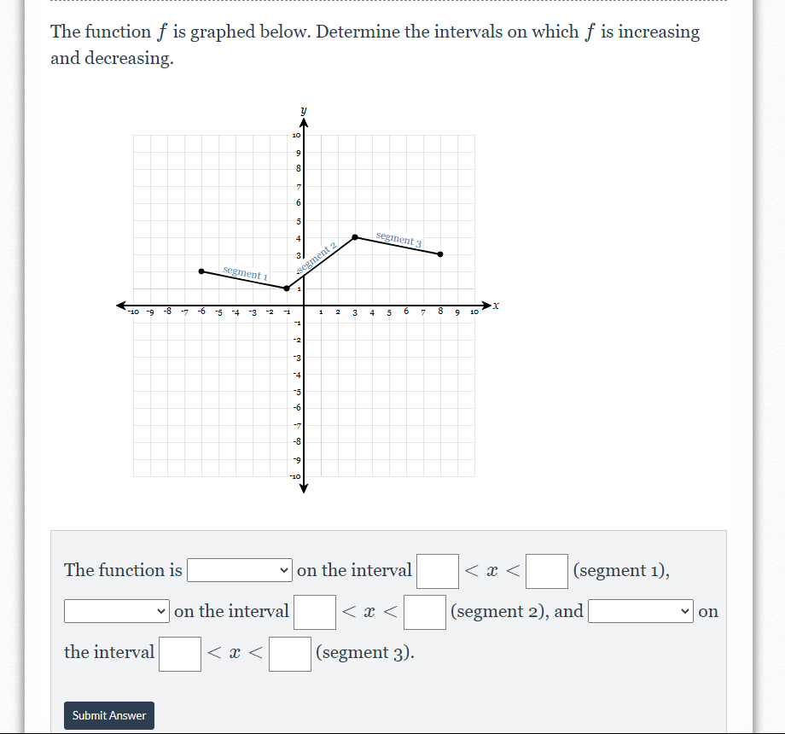This screenshot has height=734, width=785.
Task: Click the lower bound input for segment 3
Action: coord(179,653)
